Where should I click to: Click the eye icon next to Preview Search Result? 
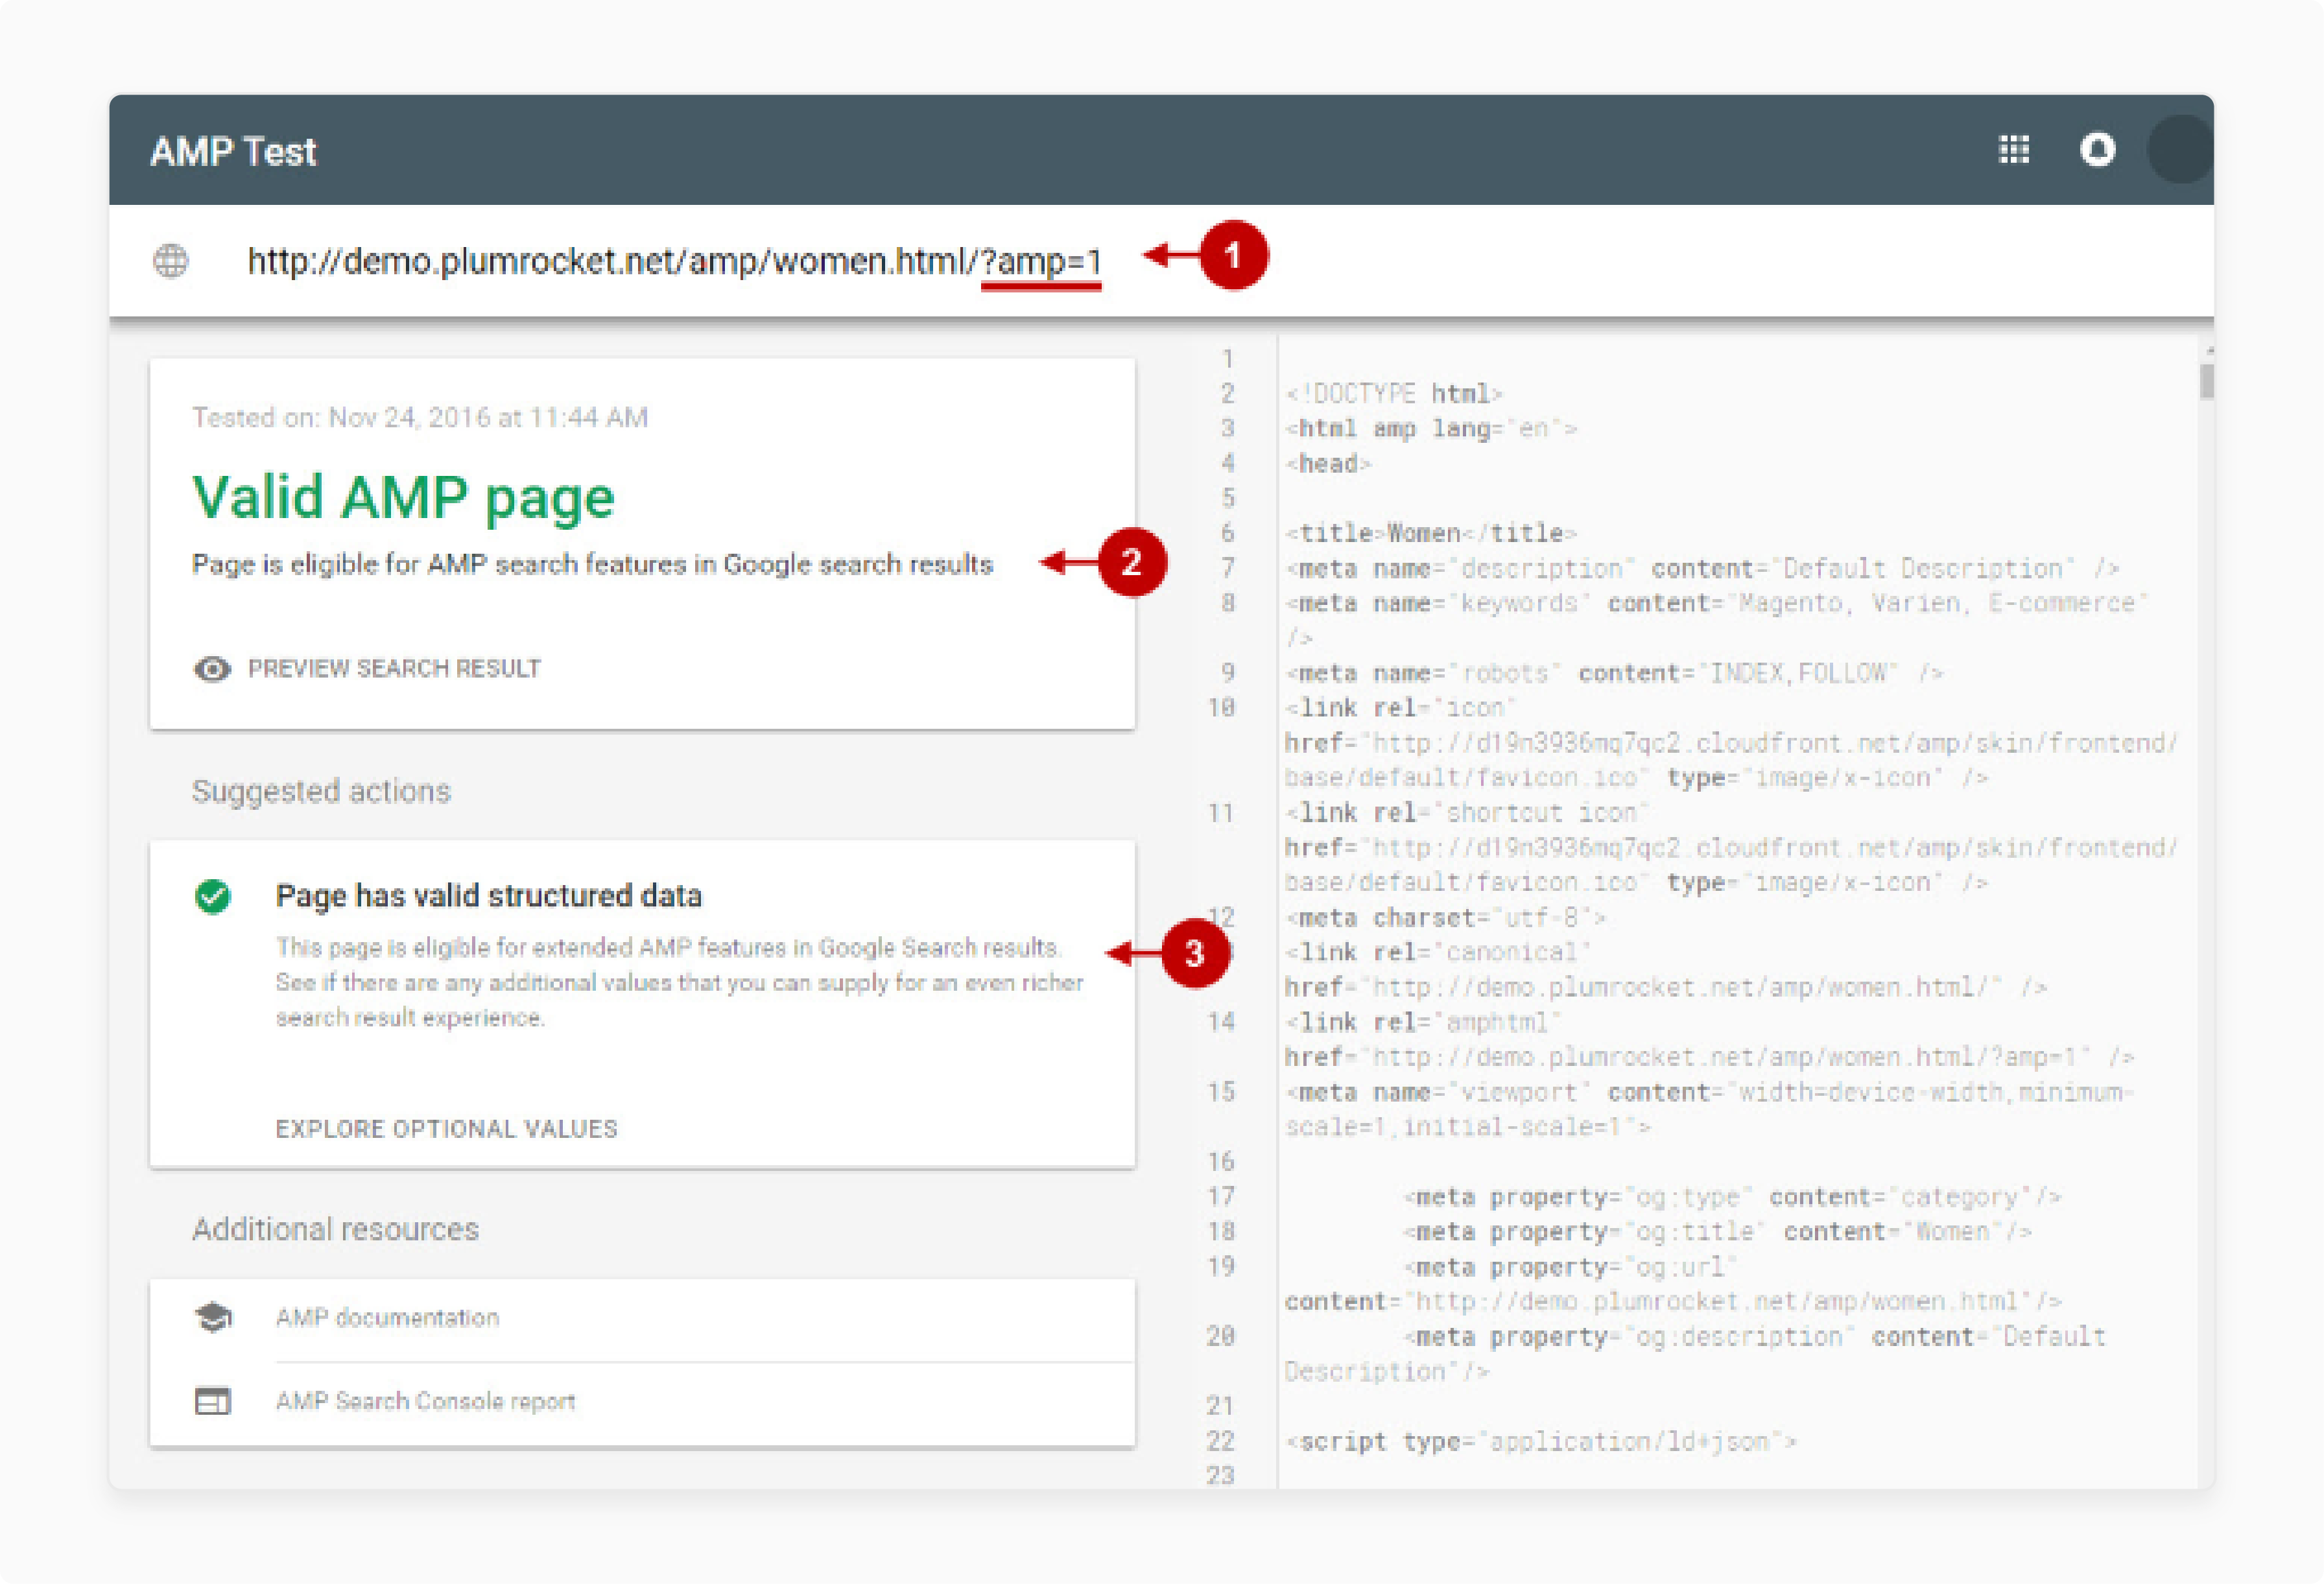(212, 669)
